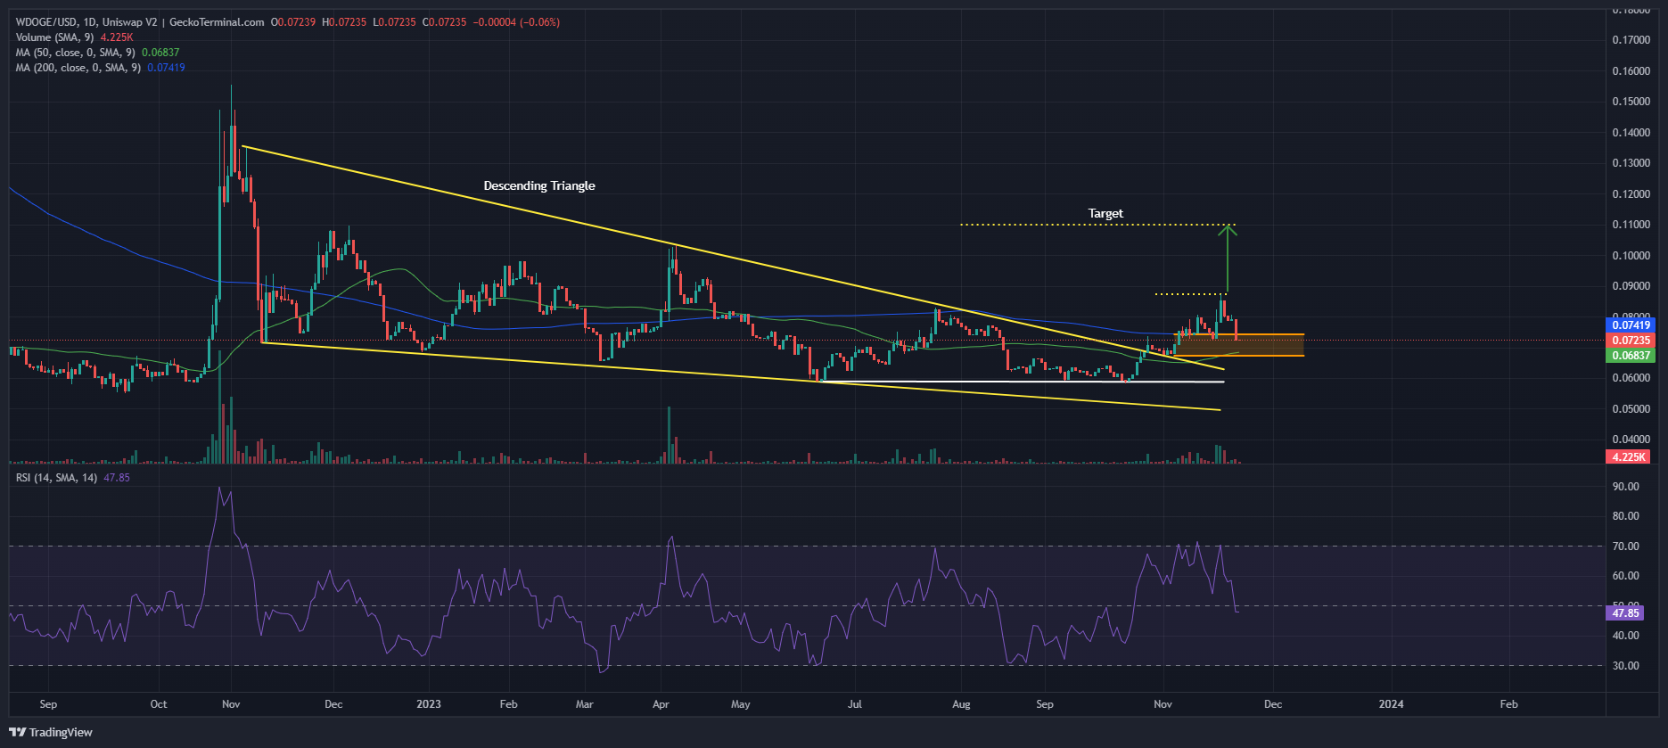
Task: Click the 90.00 RSI axis label
Action: click(x=1626, y=487)
